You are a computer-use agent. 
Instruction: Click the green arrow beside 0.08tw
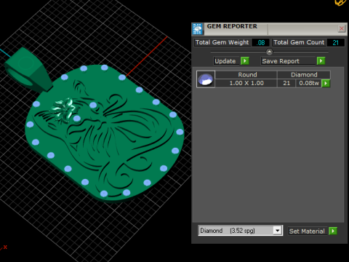[x=326, y=83]
